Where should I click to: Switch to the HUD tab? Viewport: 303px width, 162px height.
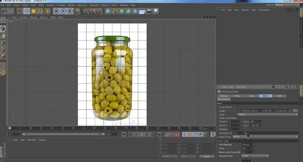[279, 96]
